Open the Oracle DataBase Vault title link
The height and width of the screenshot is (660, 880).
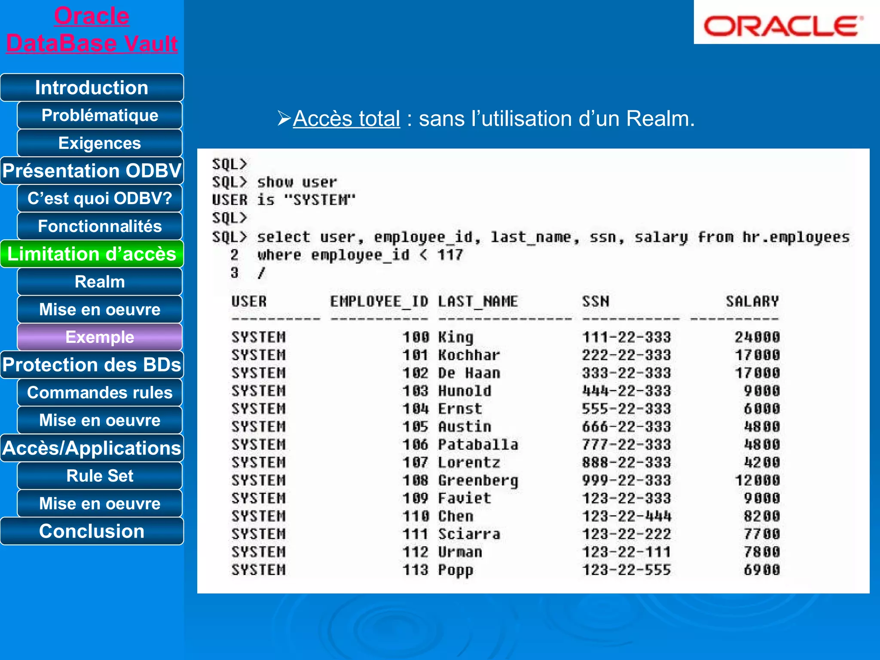(x=92, y=30)
